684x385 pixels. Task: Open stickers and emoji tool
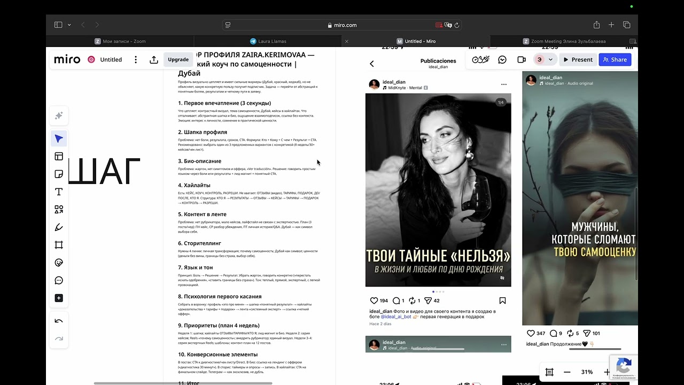coord(59,263)
